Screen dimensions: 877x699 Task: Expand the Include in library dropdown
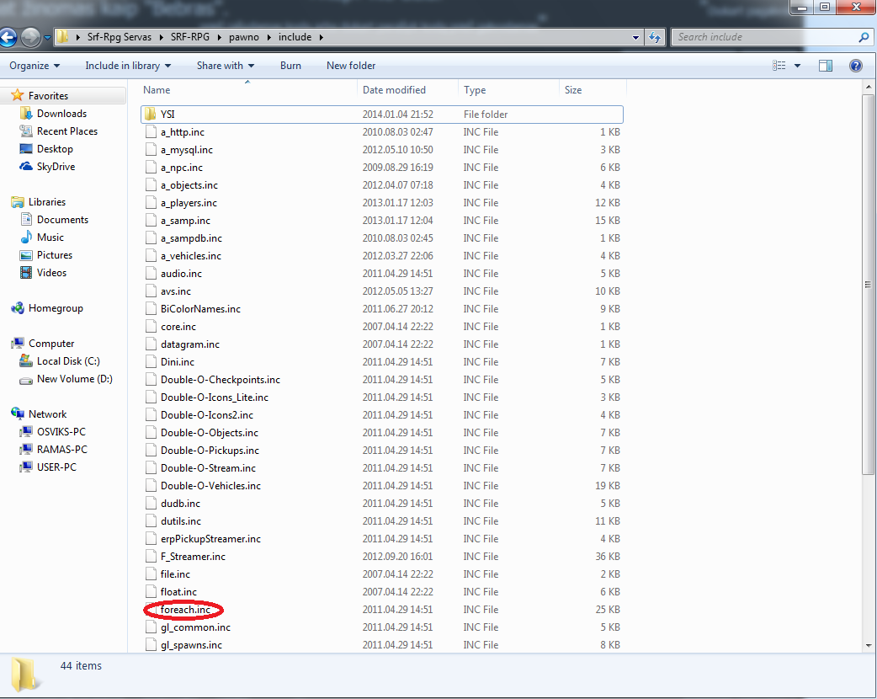click(128, 66)
